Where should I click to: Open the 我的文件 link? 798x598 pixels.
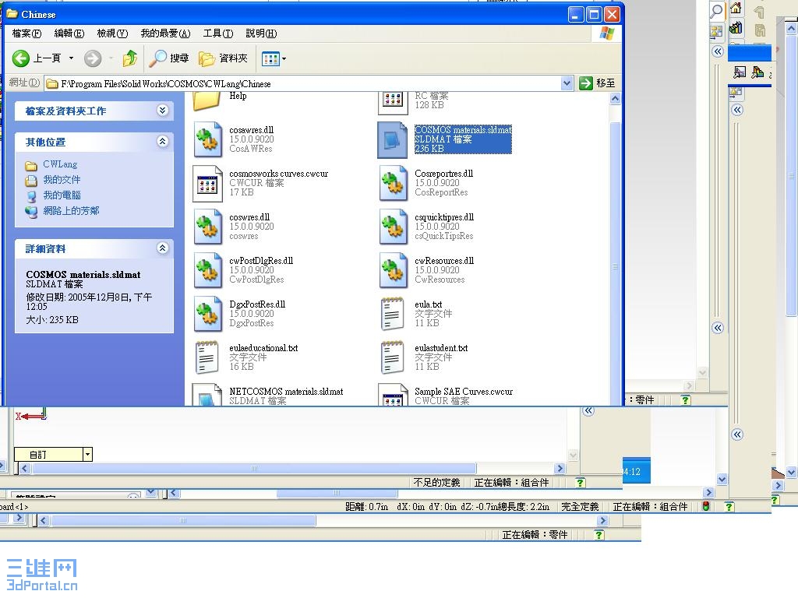pos(62,180)
